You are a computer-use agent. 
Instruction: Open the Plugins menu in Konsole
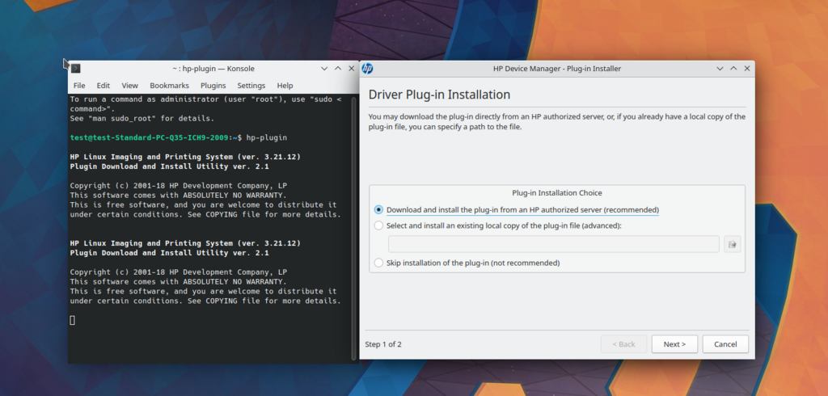click(213, 86)
